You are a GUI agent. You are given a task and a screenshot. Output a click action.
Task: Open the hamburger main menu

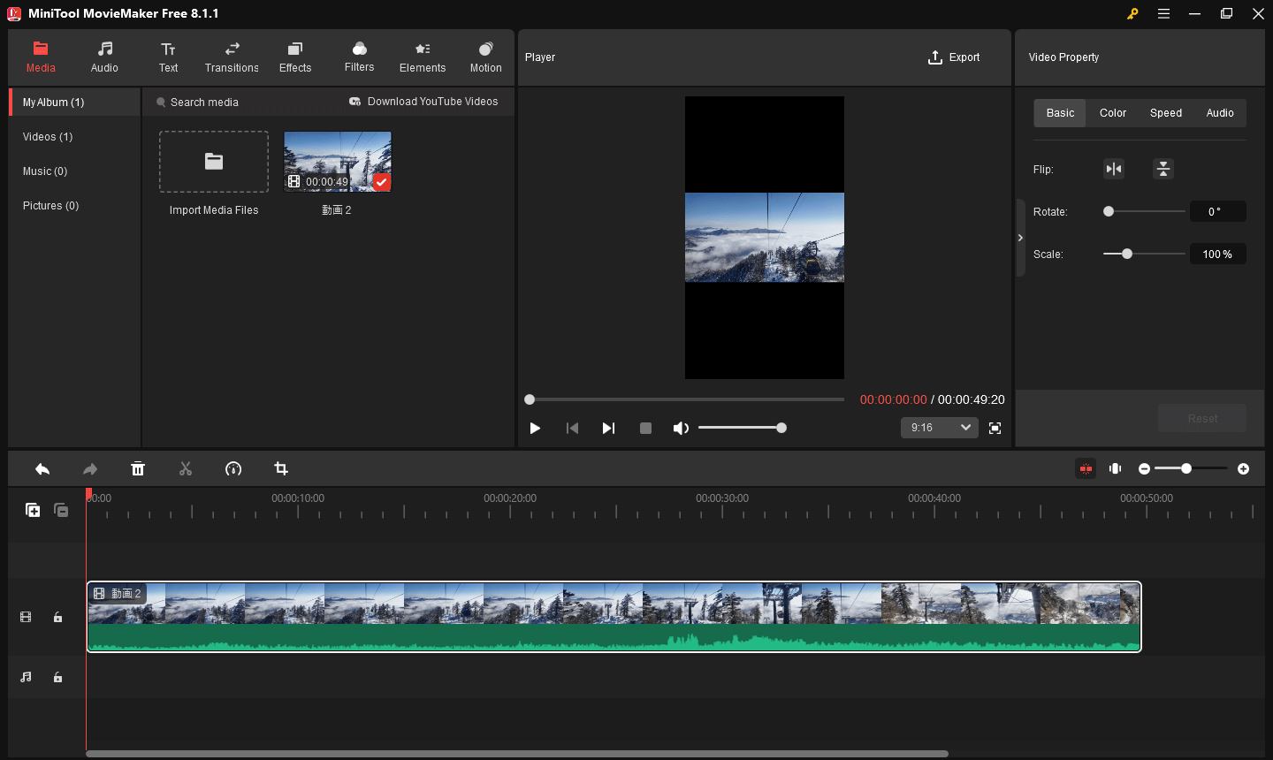point(1163,13)
